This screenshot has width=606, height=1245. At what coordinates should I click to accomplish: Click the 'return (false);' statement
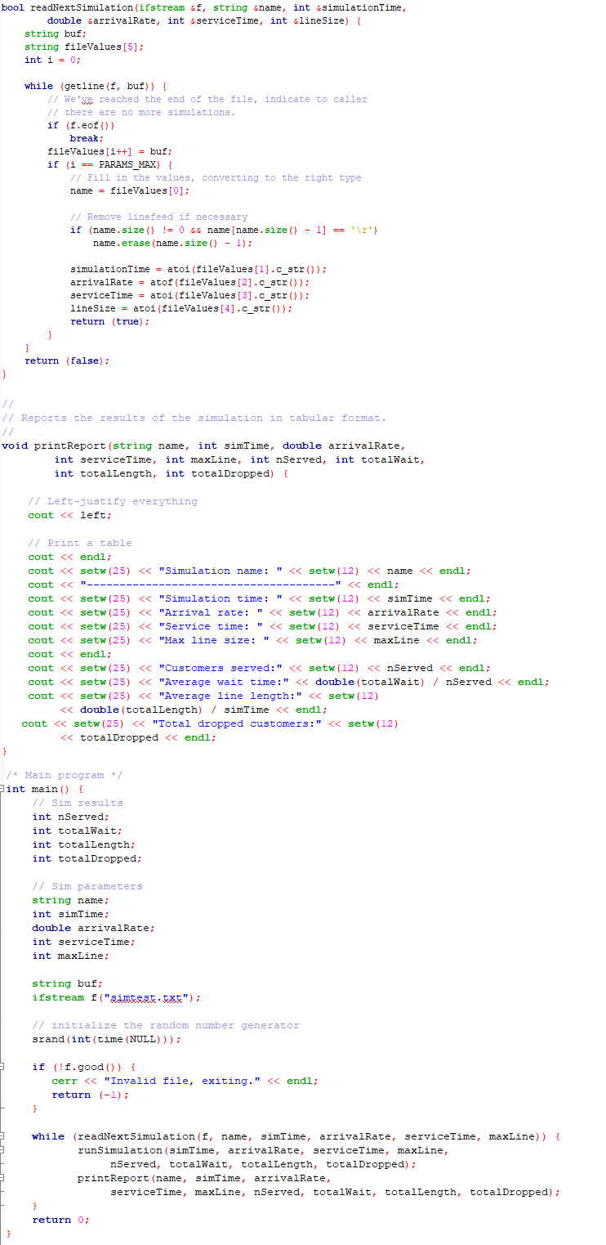pyautogui.click(x=67, y=361)
